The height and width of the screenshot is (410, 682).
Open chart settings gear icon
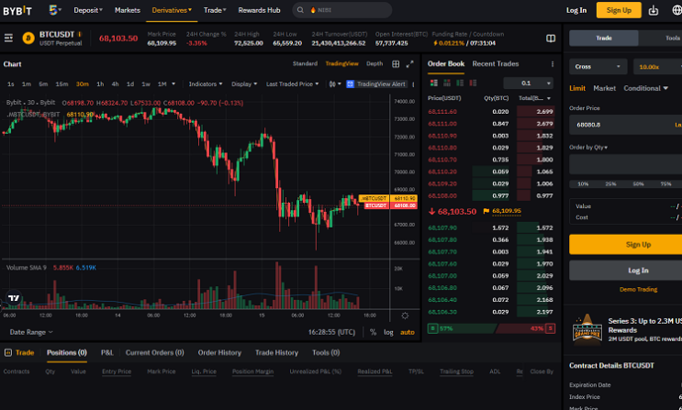coord(405,316)
